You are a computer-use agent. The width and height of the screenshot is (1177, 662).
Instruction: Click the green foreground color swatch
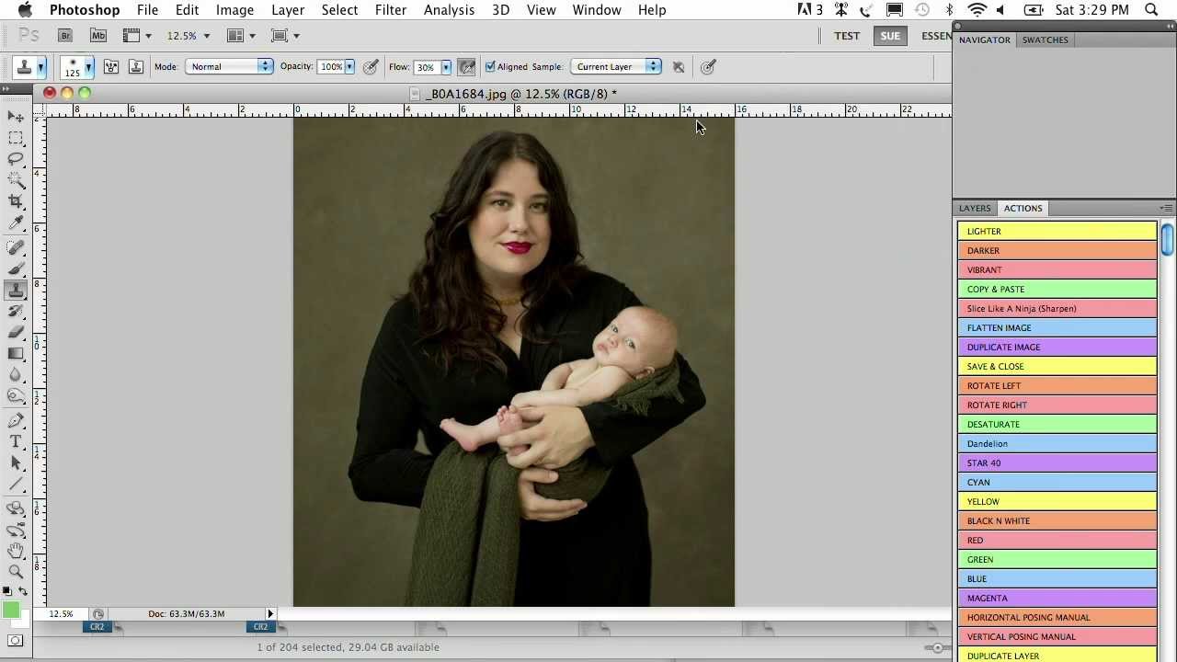(10, 611)
